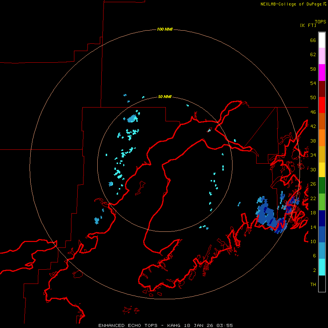Click the 10 value on legend scale
328x328 pixels.
click(313, 241)
